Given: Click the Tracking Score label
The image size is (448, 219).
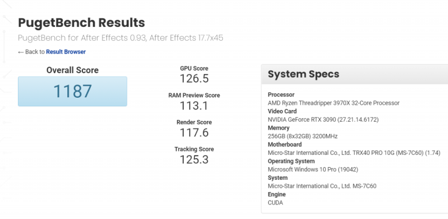Looking at the screenshot, I should click(194, 149).
